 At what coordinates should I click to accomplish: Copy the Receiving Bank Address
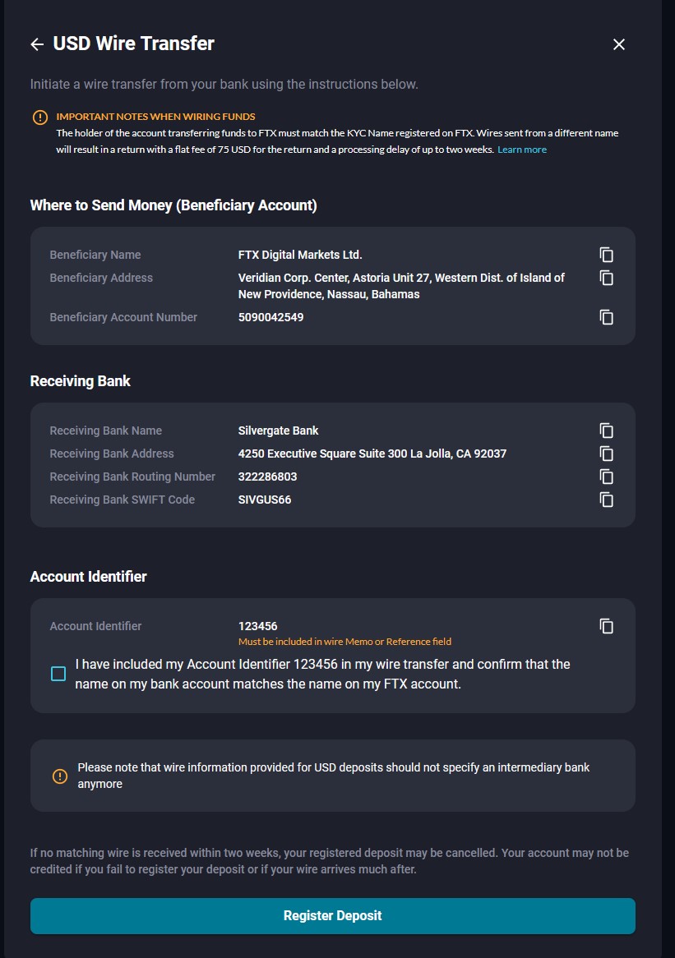point(606,454)
